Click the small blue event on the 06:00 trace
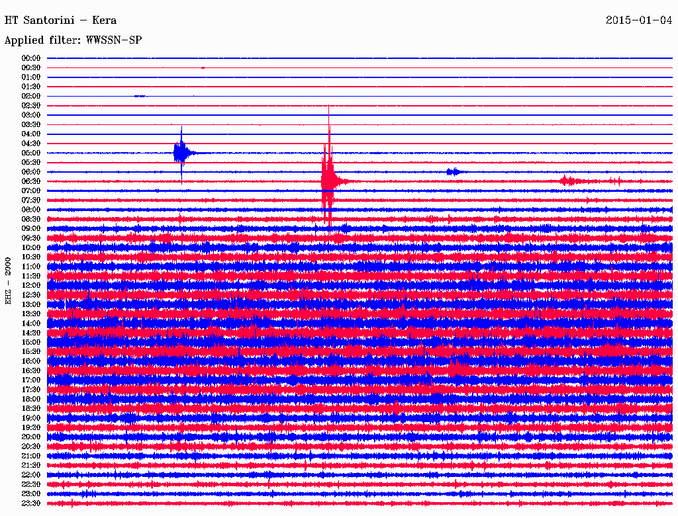This screenshot has width=678, height=516. (454, 172)
